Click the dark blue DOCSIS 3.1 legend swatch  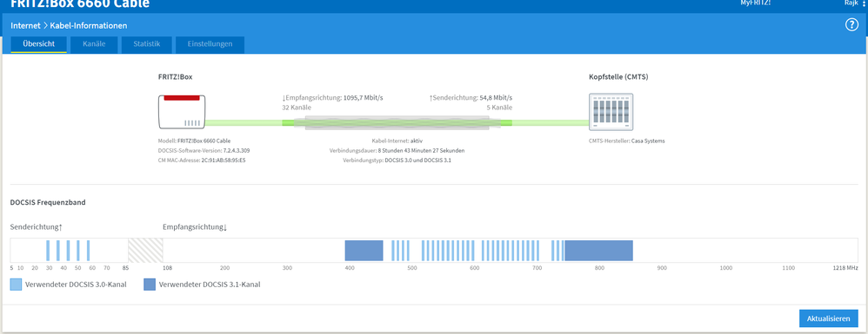(x=150, y=285)
